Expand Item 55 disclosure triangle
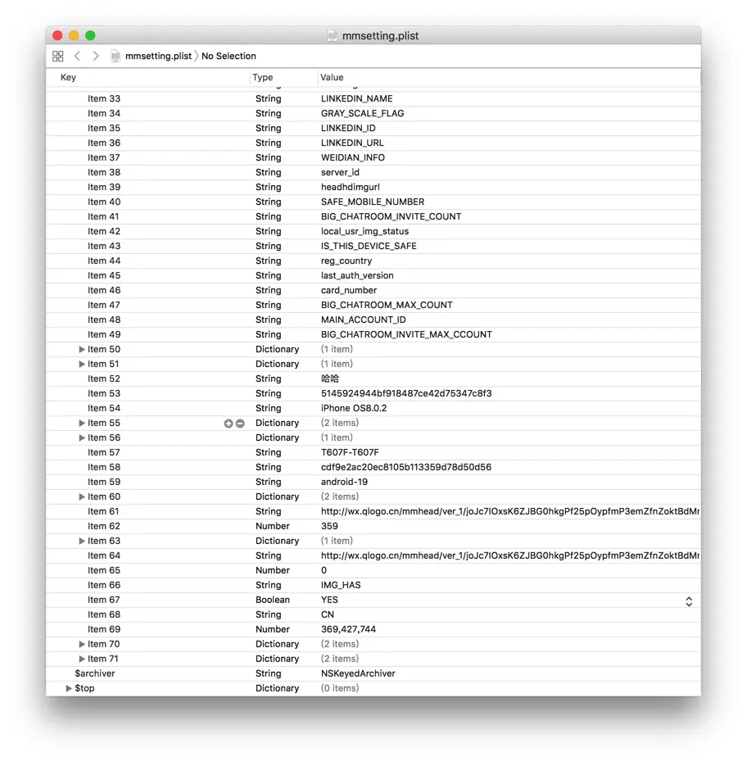The height and width of the screenshot is (762, 747). point(82,424)
